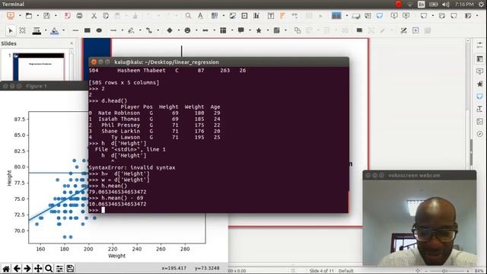The image size is (487, 274).
Task: Pick the Rectangle shape tool
Action: (x=88, y=30)
